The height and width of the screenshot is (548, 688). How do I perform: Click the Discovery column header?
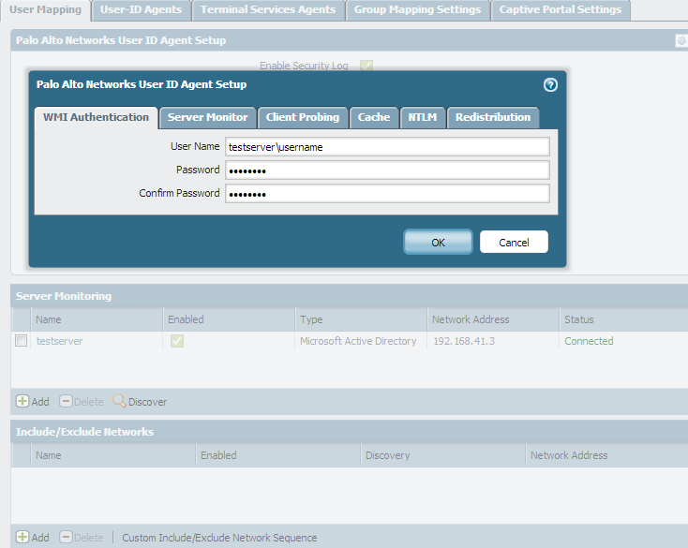pyautogui.click(x=443, y=455)
